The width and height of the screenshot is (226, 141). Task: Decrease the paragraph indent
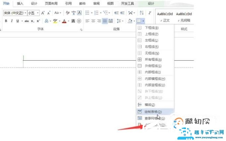click(116, 13)
